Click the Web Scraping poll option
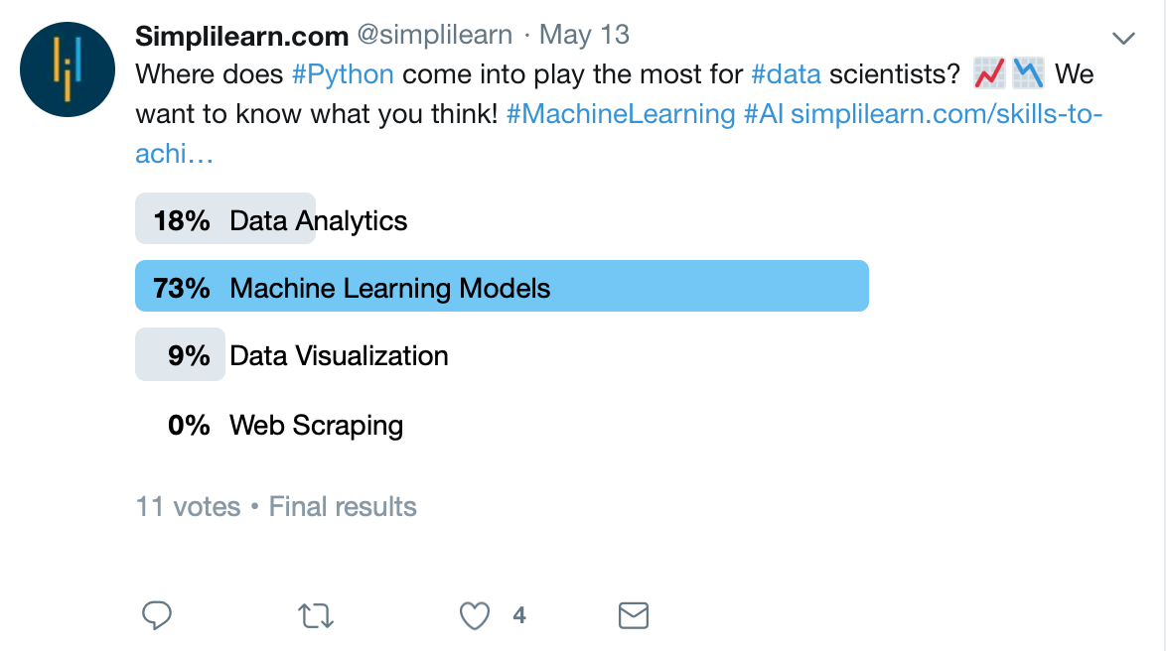 [x=316, y=426]
